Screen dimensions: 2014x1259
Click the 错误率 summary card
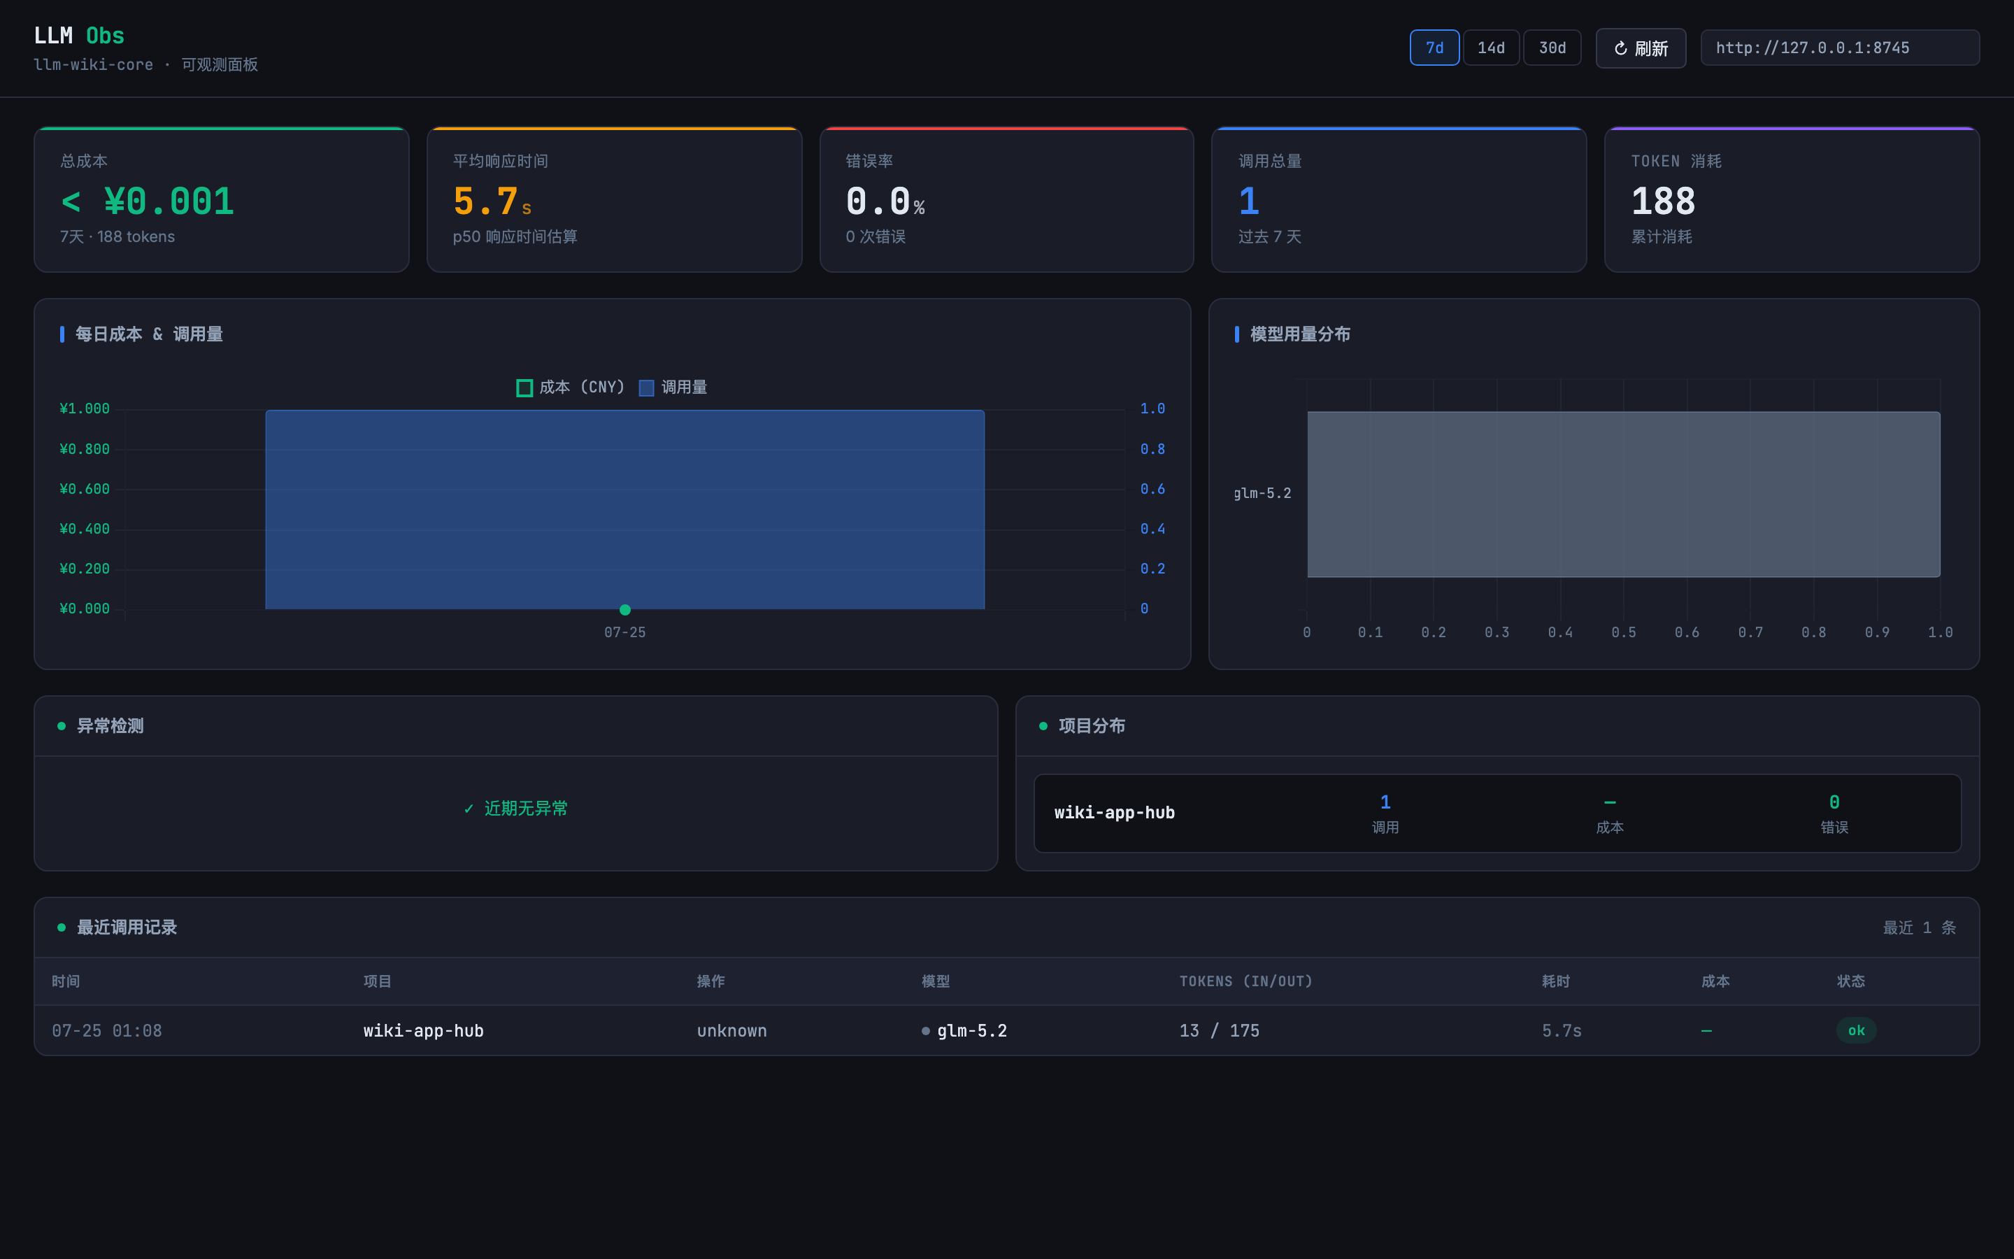pos(1006,200)
